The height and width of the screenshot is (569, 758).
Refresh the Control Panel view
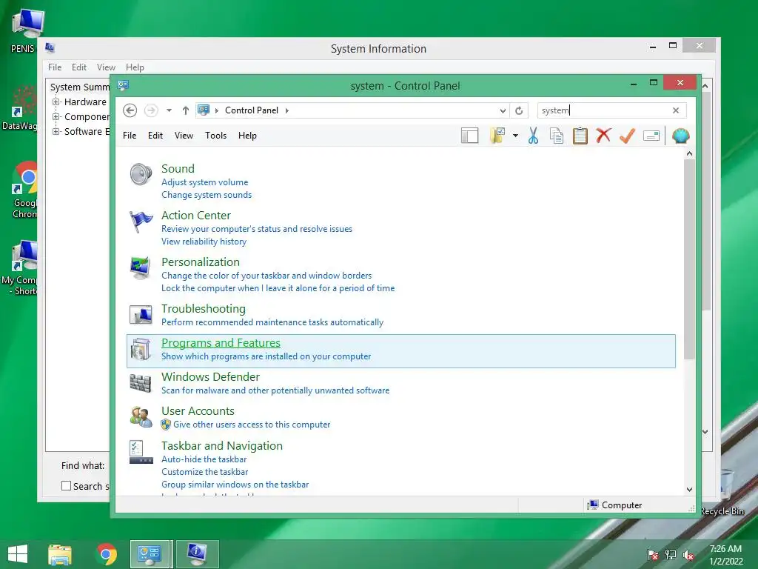519,111
